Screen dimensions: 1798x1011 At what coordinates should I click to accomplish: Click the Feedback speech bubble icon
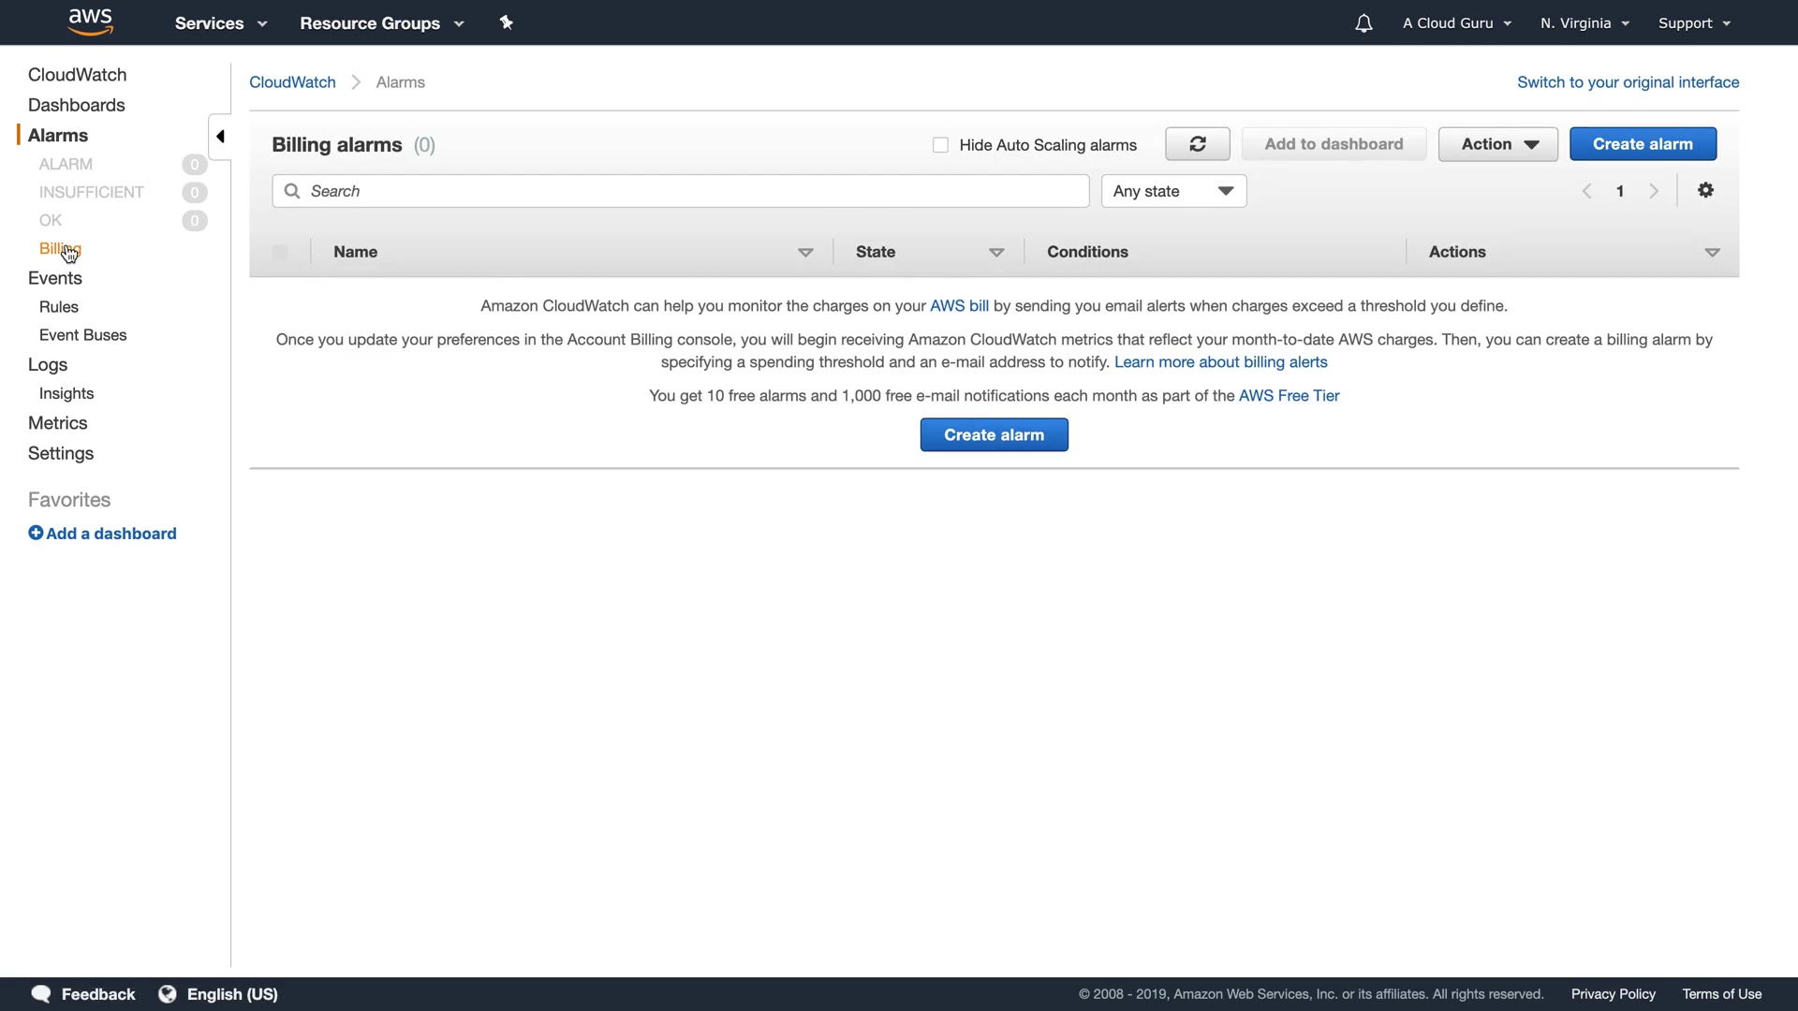coord(41,994)
